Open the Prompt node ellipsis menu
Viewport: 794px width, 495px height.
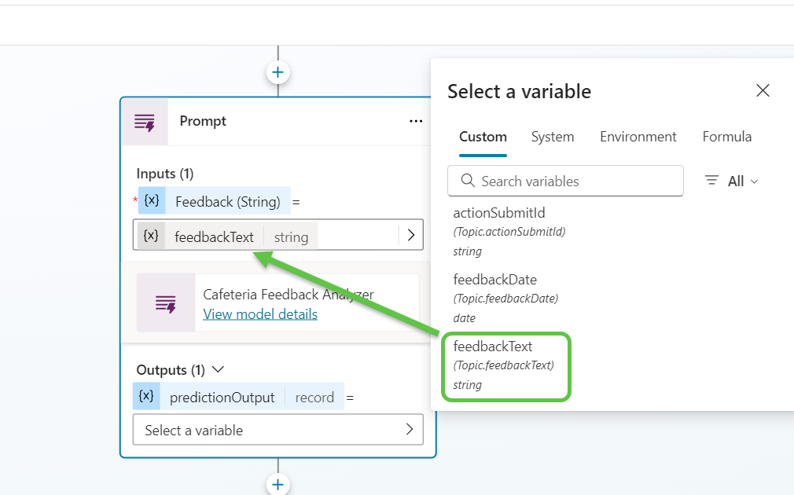(x=416, y=121)
